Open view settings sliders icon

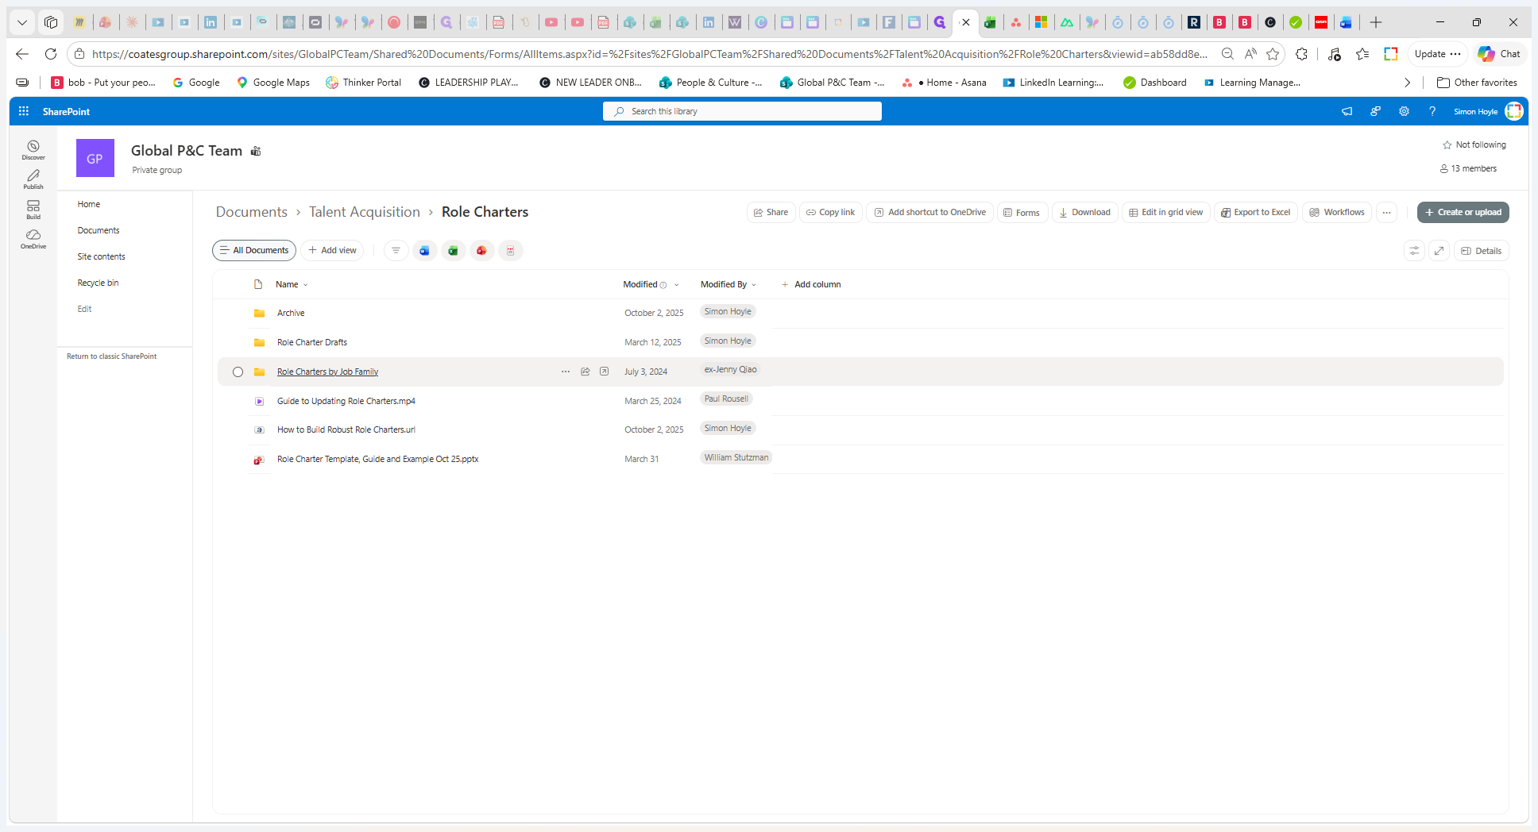tap(1414, 251)
